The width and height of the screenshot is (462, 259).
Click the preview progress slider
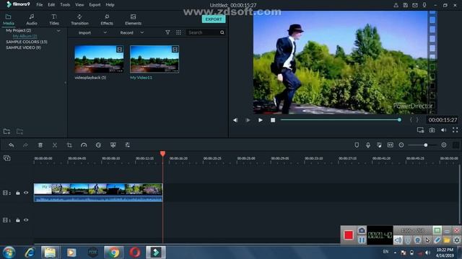tap(341, 120)
